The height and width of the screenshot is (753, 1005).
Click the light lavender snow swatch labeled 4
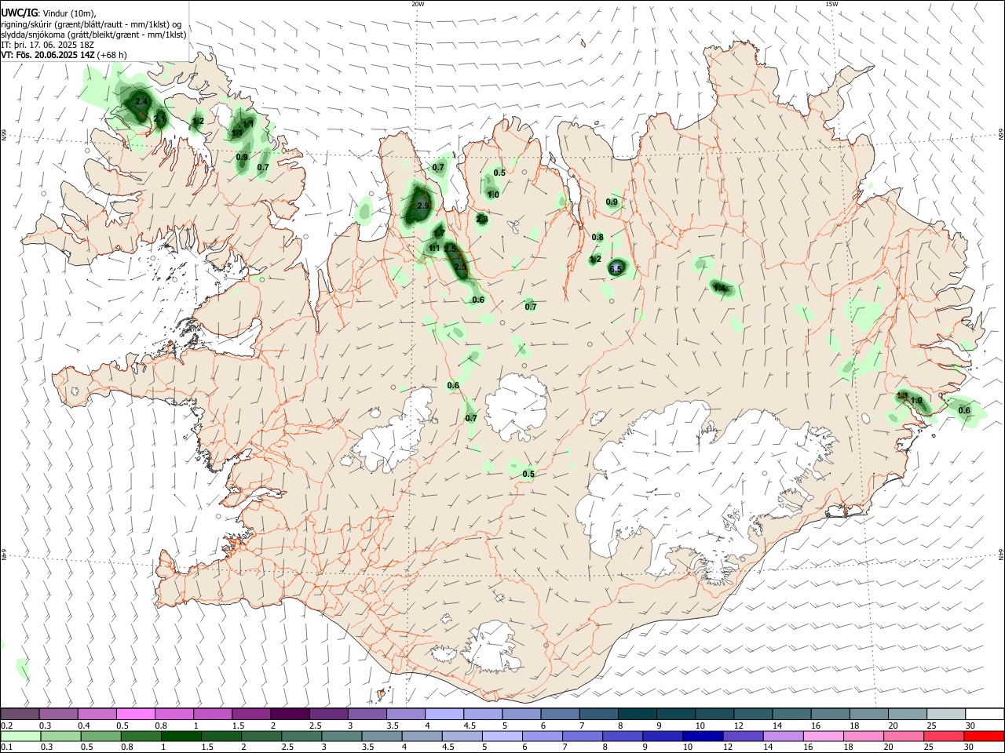pos(444,714)
